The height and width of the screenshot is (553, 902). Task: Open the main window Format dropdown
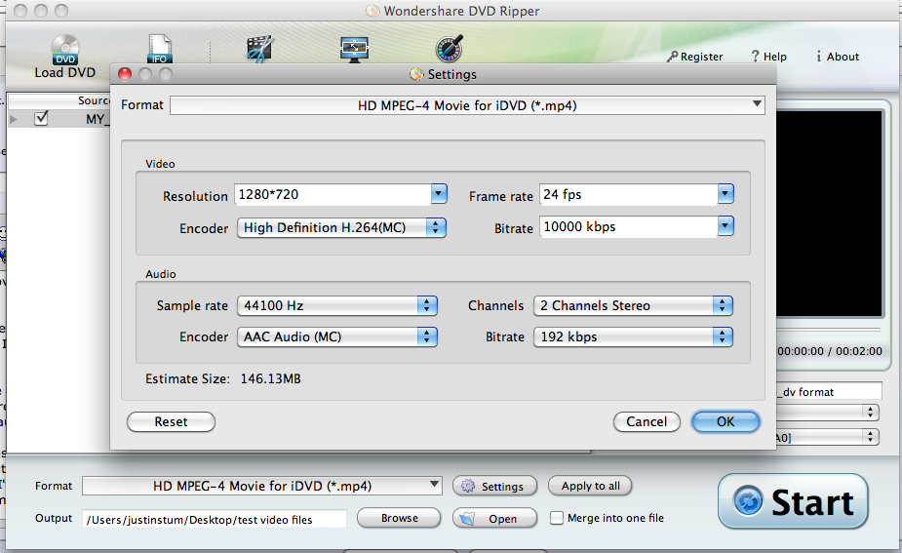pyautogui.click(x=262, y=487)
